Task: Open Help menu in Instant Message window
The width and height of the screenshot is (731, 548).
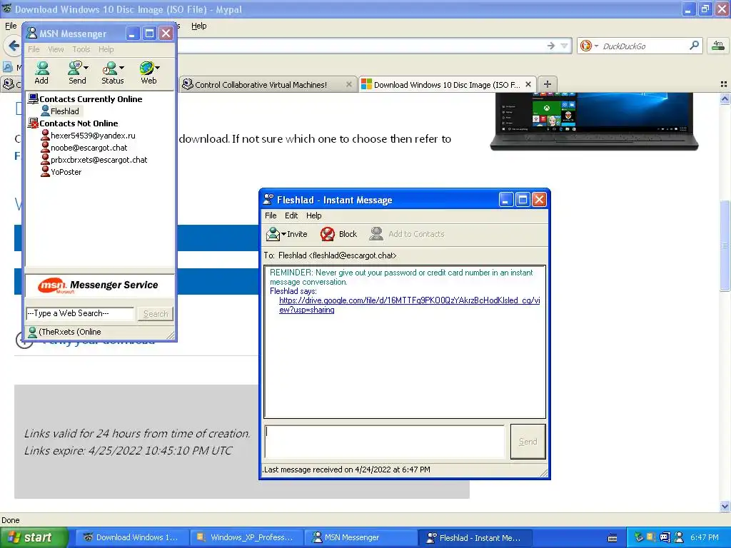Action: [x=314, y=215]
